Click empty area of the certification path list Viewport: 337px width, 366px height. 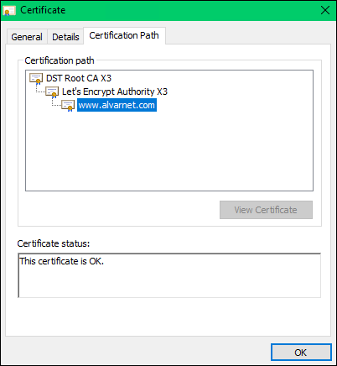point(169,151)
